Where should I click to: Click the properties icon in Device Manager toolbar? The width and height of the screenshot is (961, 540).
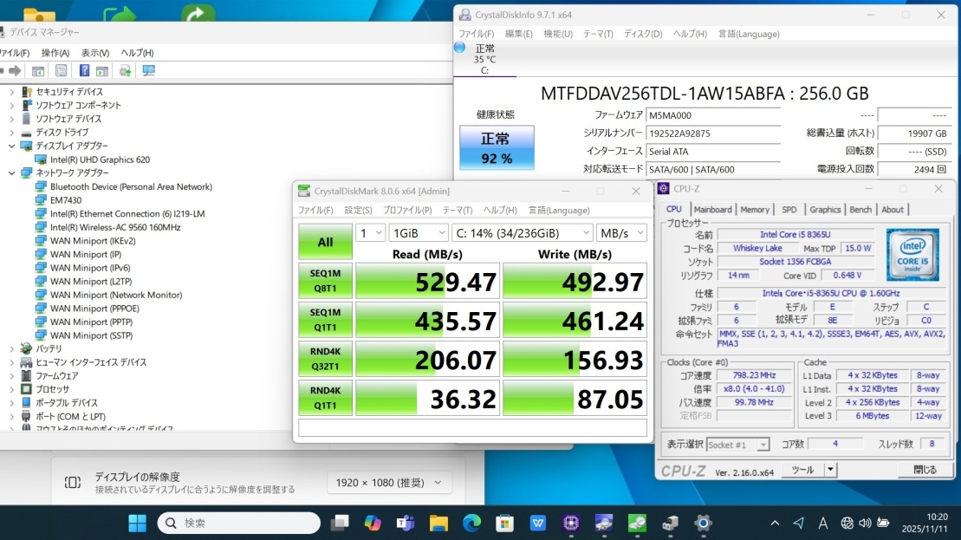coord(61,71)
